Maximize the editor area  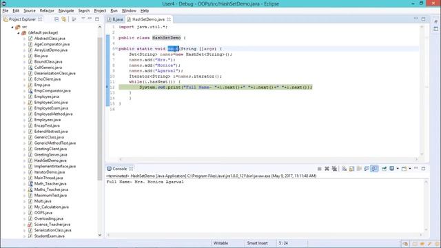[x=423, y=19]
